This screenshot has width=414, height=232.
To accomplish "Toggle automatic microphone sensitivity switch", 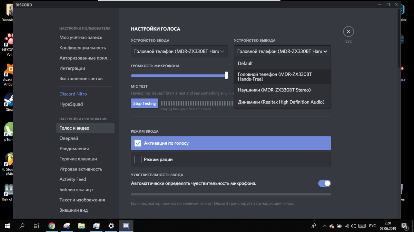I will click(x=324, y=184).
